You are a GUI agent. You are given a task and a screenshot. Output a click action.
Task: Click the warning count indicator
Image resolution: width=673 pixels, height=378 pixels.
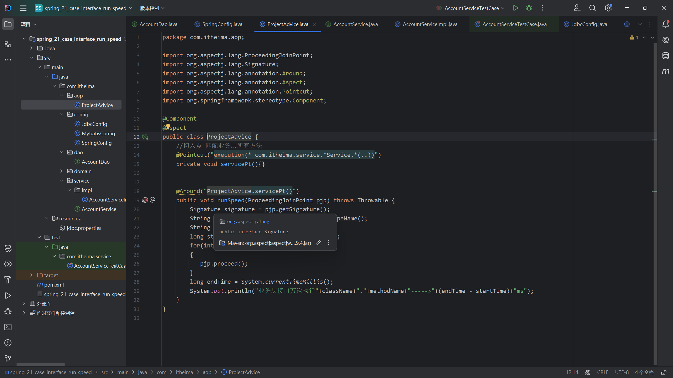(634, 38)
